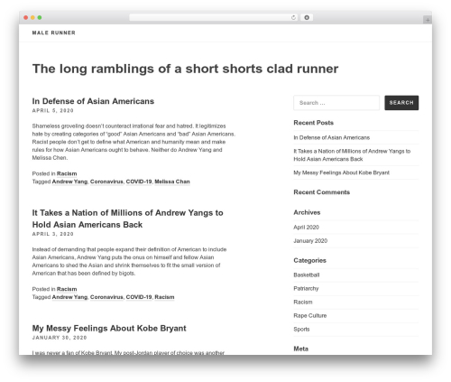This screenshot has width=451, height=382.
Task: Click the 'Archives' sidebar heading
Action: pyautogui.click(x=307, y=212)
